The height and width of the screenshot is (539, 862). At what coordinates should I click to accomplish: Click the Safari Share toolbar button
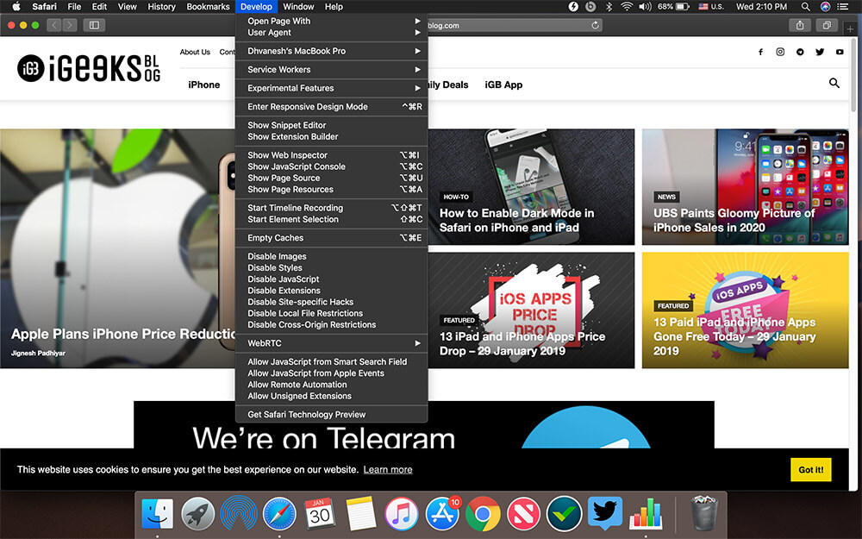click(800, 25)
